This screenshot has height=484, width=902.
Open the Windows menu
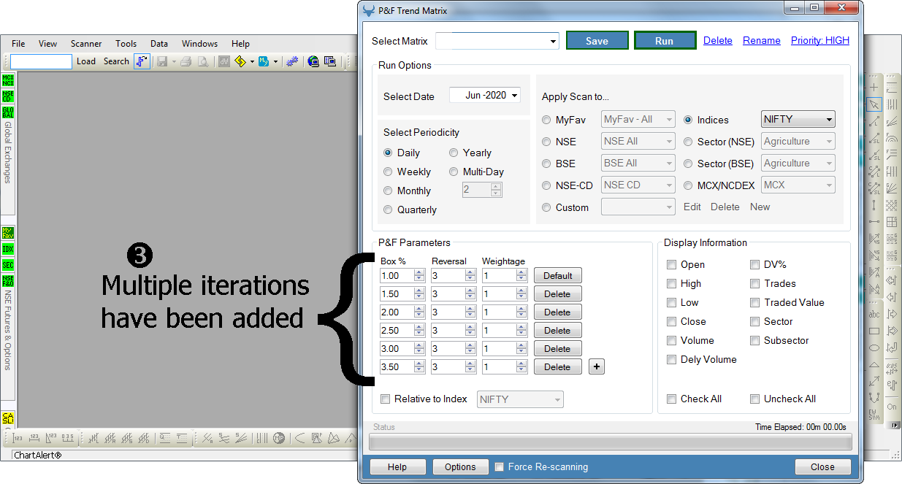click(199, 44)
